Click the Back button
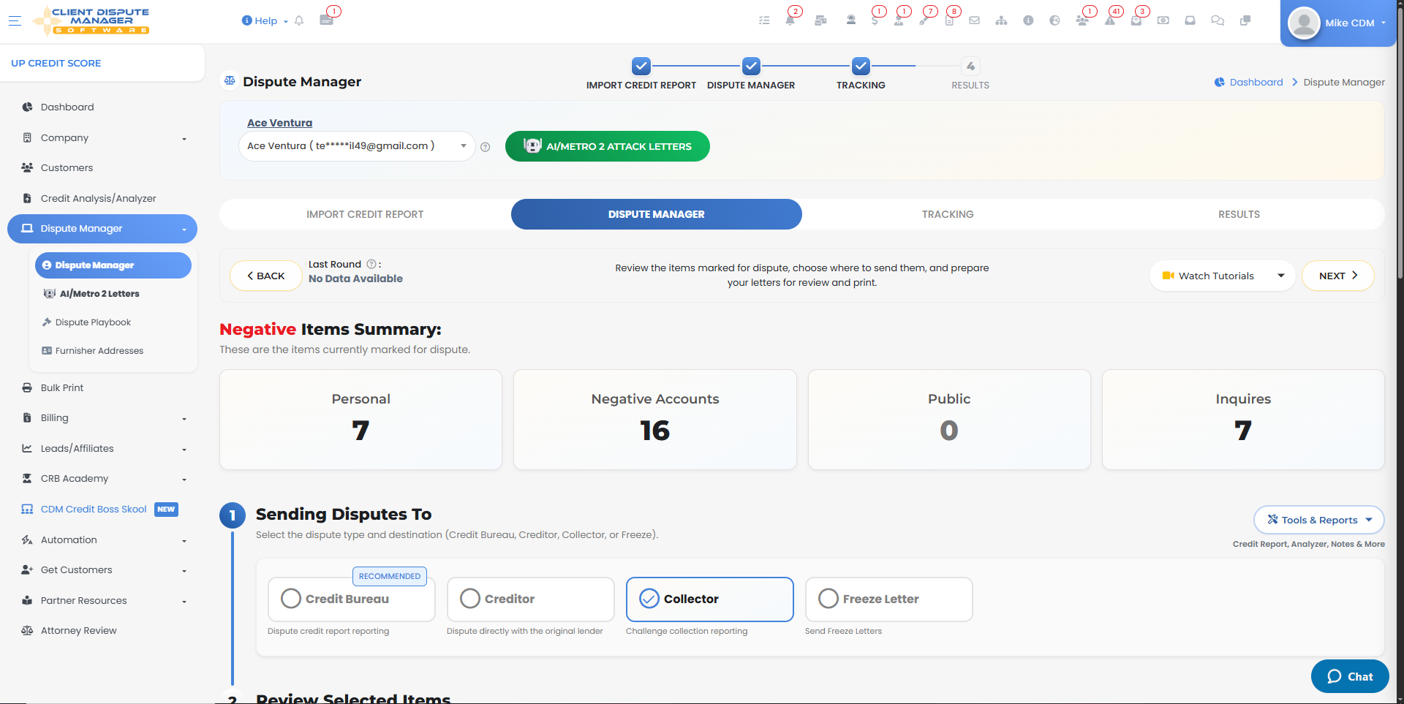1404x704 pixels. pyautogui.click(x=265, y=276)
